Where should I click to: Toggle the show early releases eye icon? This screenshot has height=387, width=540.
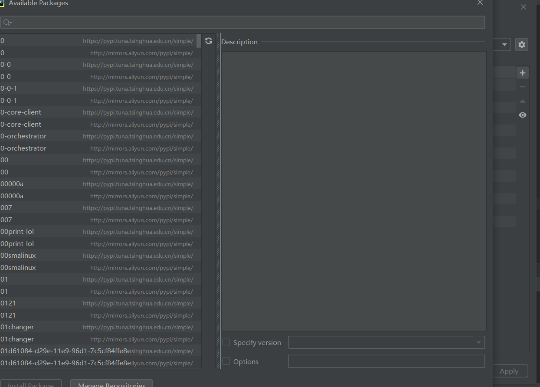523,115
